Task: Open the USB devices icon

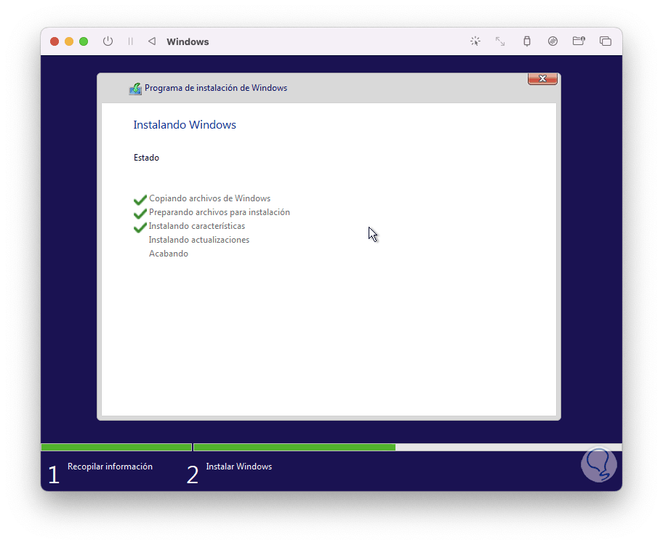Action: [526, 41]
